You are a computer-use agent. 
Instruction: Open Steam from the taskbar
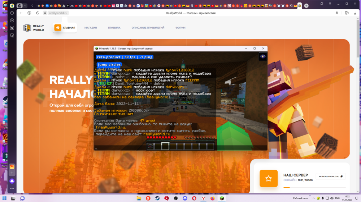coord(157,198)
